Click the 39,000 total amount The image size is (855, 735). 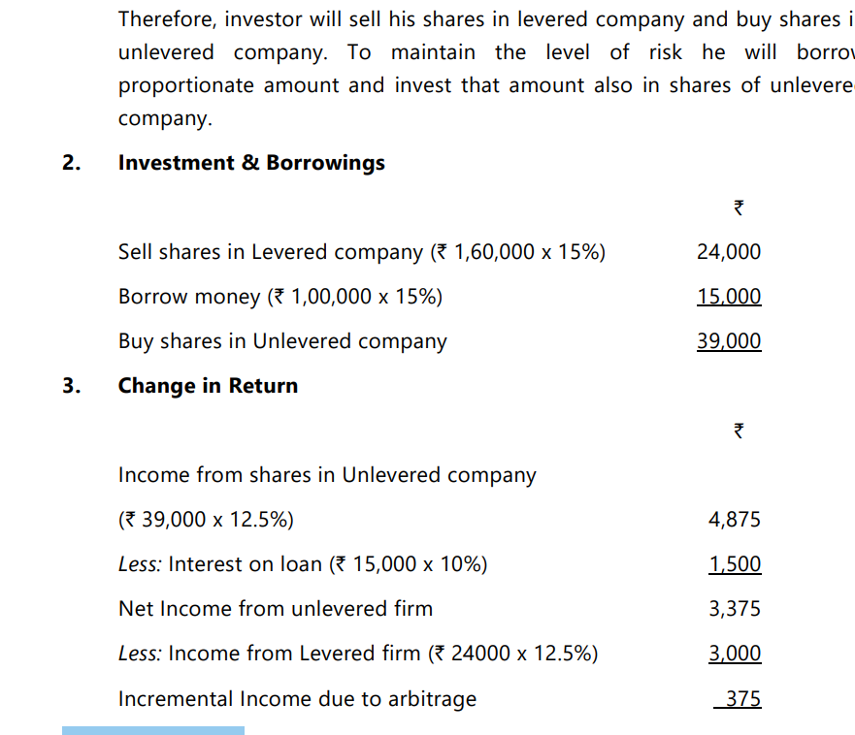point(729,341)
